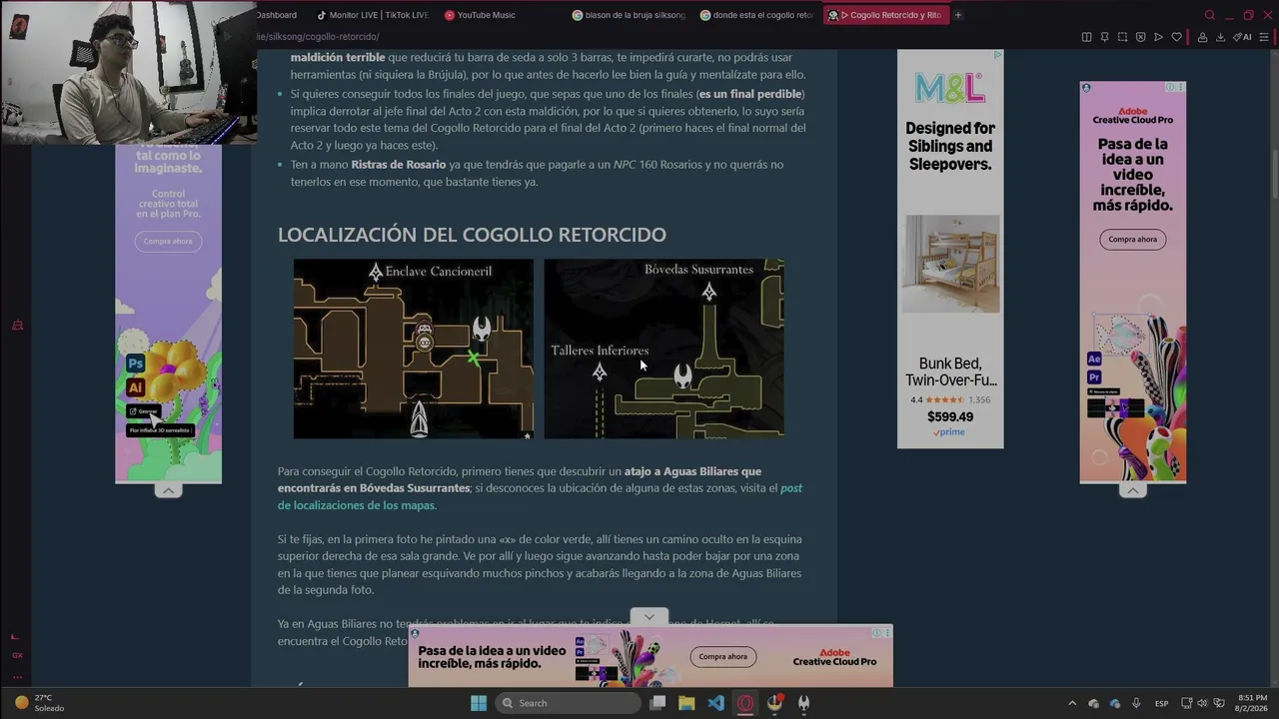Click Compra ahora on bottom banner ad
The height and width of the screenshot is (719, 1279).
pos(723,657)
